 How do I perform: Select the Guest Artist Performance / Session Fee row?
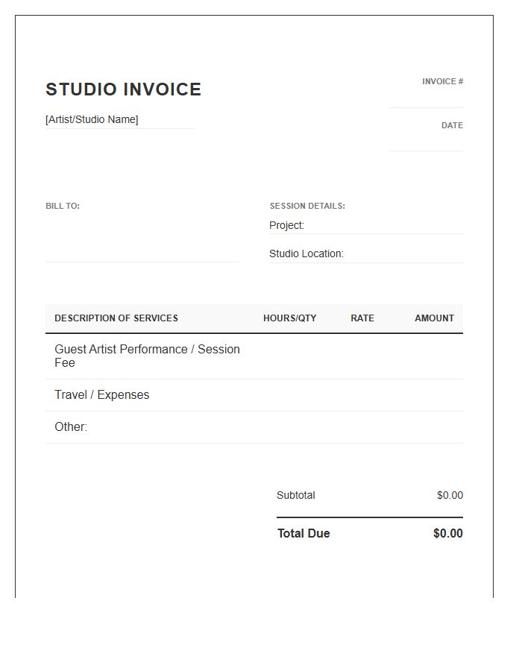pyautogui.click(x=254, y=356)
